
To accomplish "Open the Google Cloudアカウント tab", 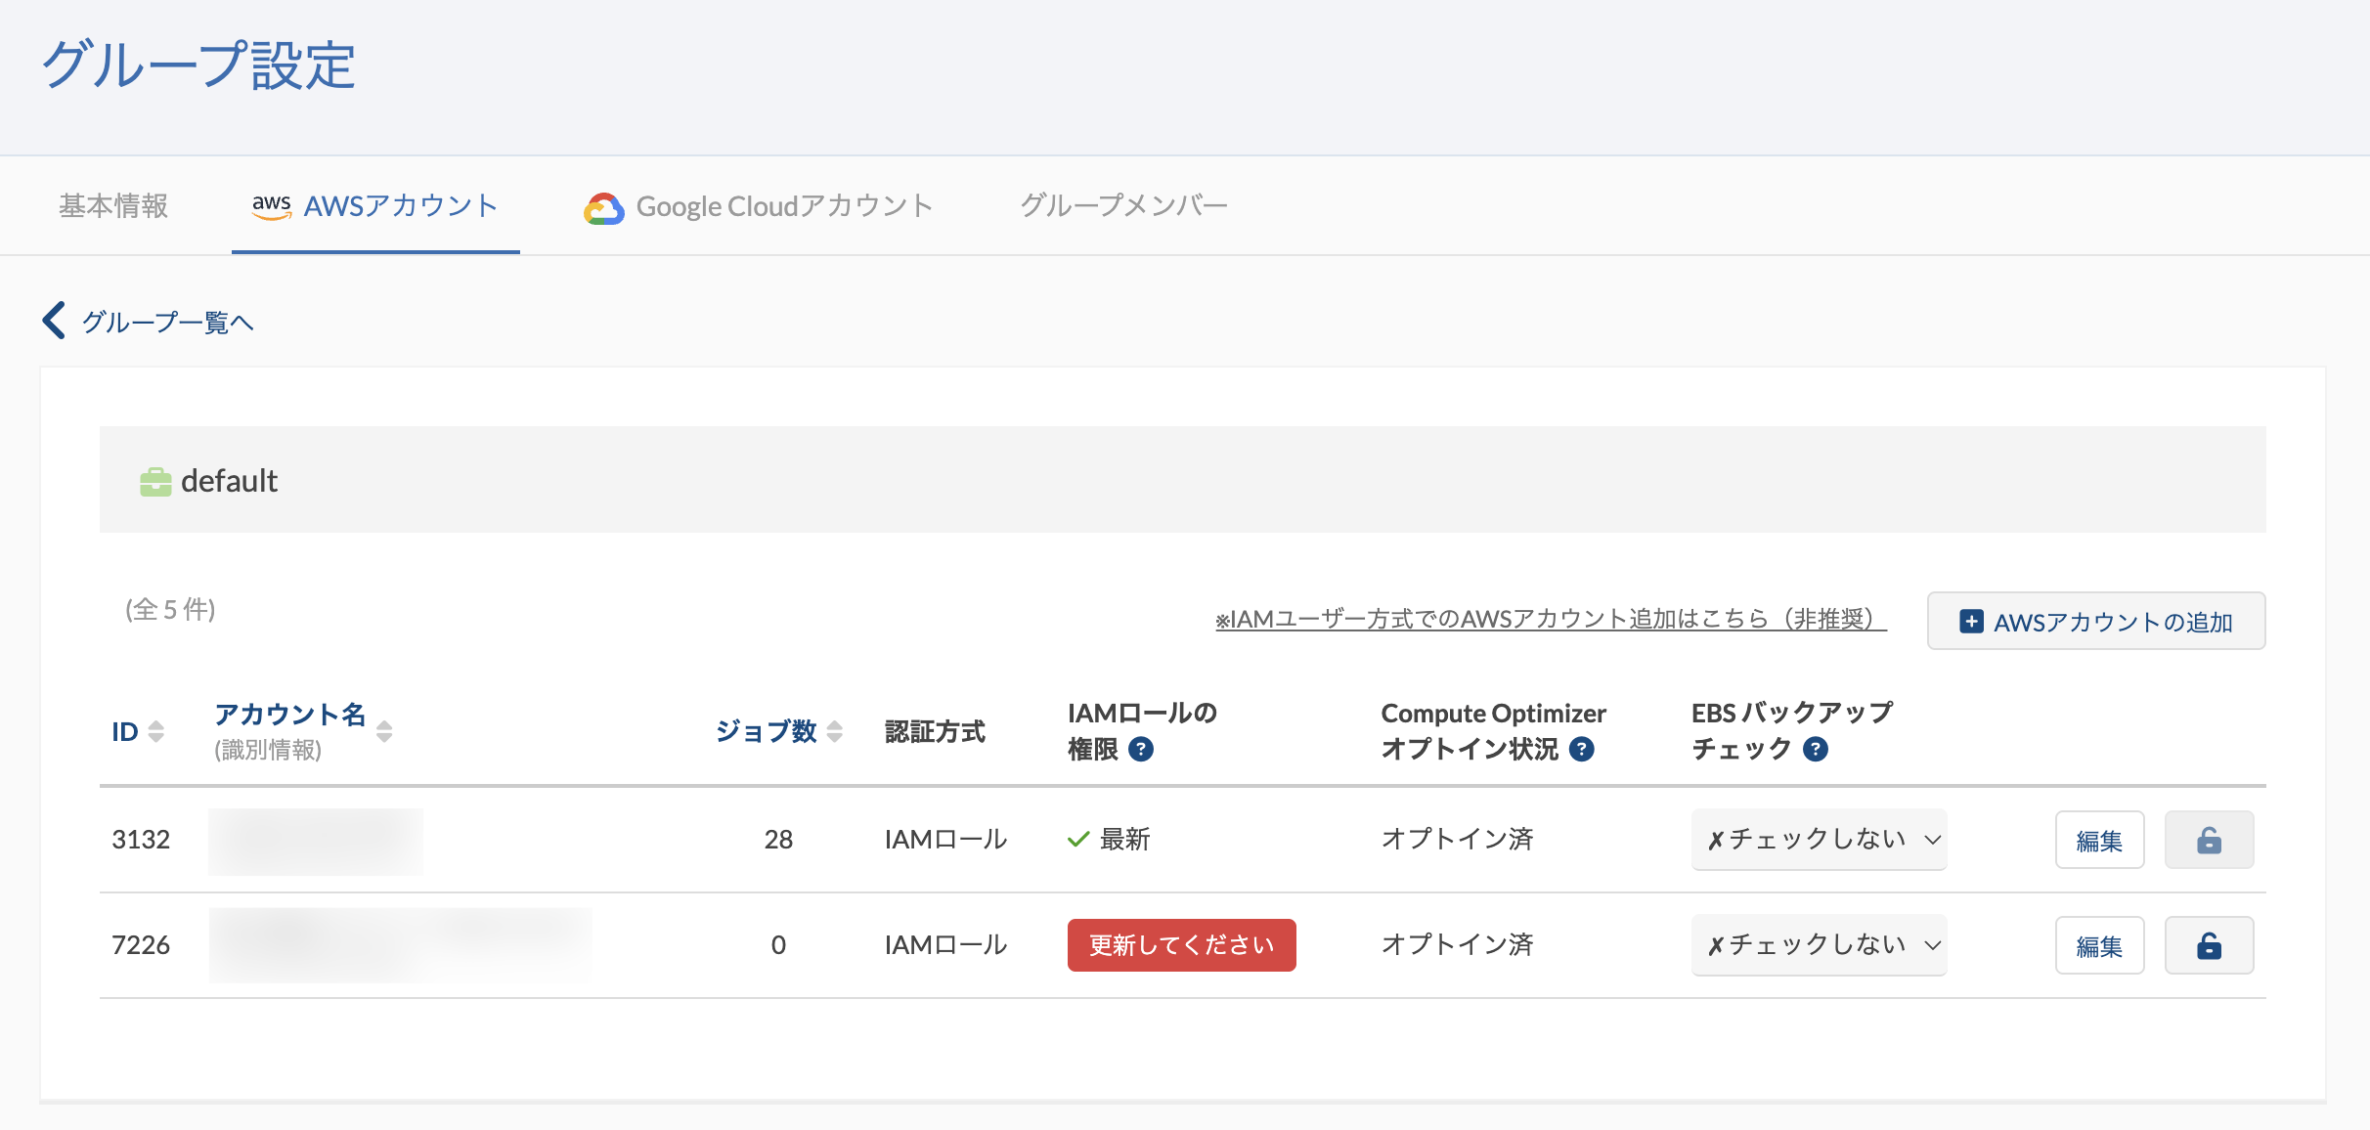I will pyautogui.click(x=759, y=206).
